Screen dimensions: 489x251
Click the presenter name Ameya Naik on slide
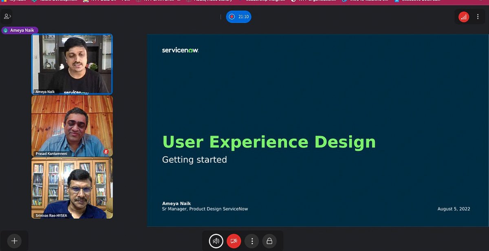[176, 203]
